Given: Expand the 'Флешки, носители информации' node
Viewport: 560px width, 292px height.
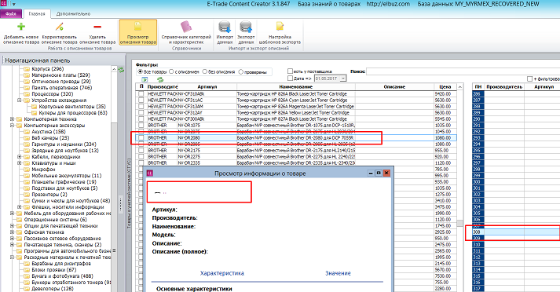Looking at the screenshot, I should [x=20, y=207].
